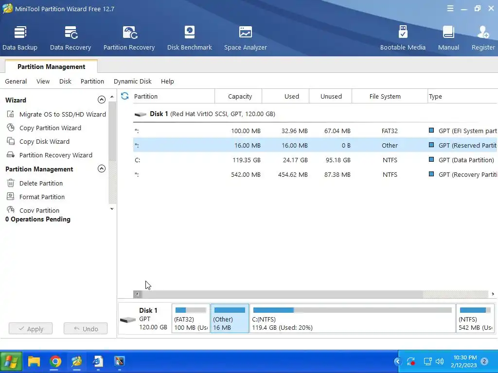This screenshot has width=498, height=373.
Task: Open hamburger menu in title bar
Action: [x=450, y=9]
